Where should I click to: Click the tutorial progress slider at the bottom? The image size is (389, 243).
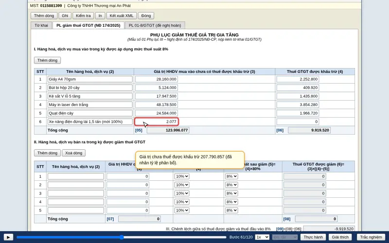(x=122, y=237)
